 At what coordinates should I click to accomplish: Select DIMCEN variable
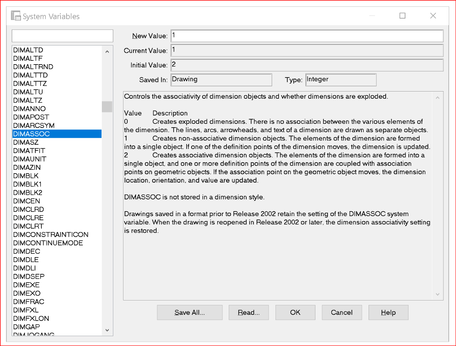pos(57,201)
